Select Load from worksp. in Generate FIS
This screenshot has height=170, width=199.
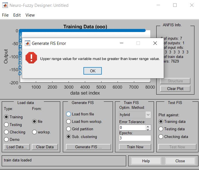pyautogui.click(x=69, y=121)
